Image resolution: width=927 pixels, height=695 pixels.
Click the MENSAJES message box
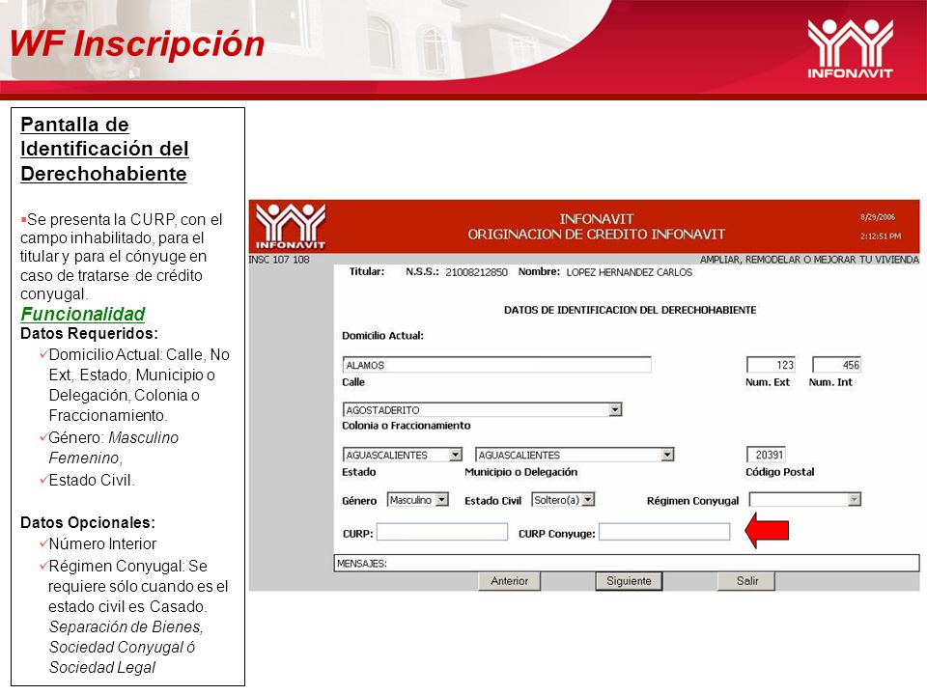(627, 563)
